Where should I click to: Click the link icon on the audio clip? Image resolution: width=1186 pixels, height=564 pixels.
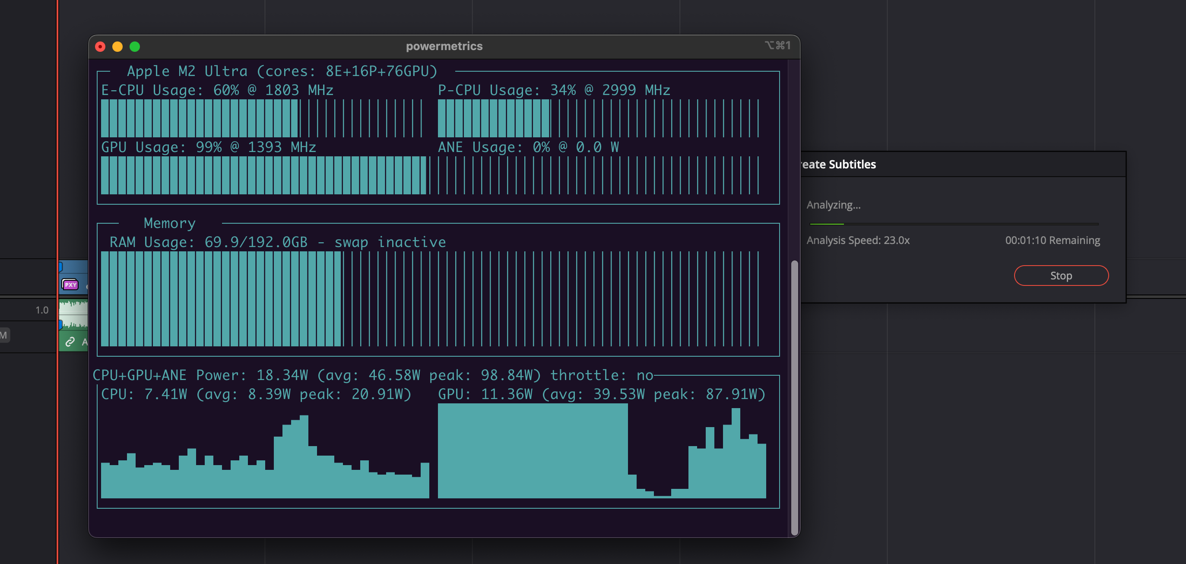click(70, 342)
